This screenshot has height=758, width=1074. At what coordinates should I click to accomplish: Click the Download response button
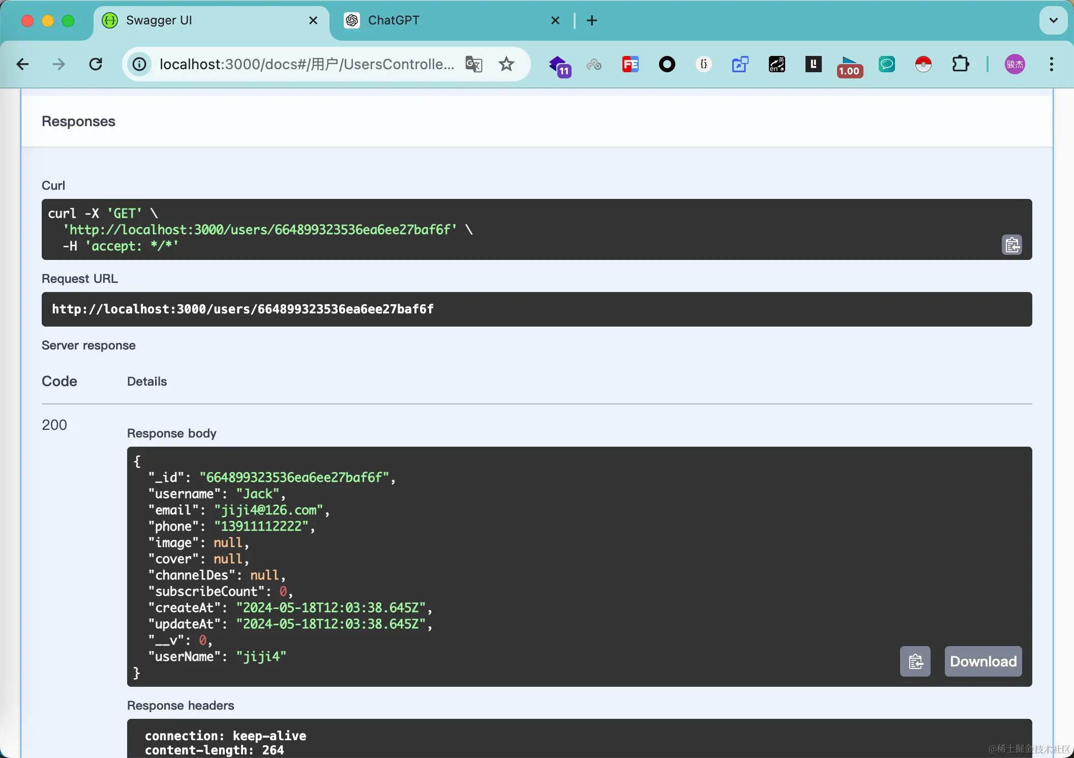click(983, 661)
